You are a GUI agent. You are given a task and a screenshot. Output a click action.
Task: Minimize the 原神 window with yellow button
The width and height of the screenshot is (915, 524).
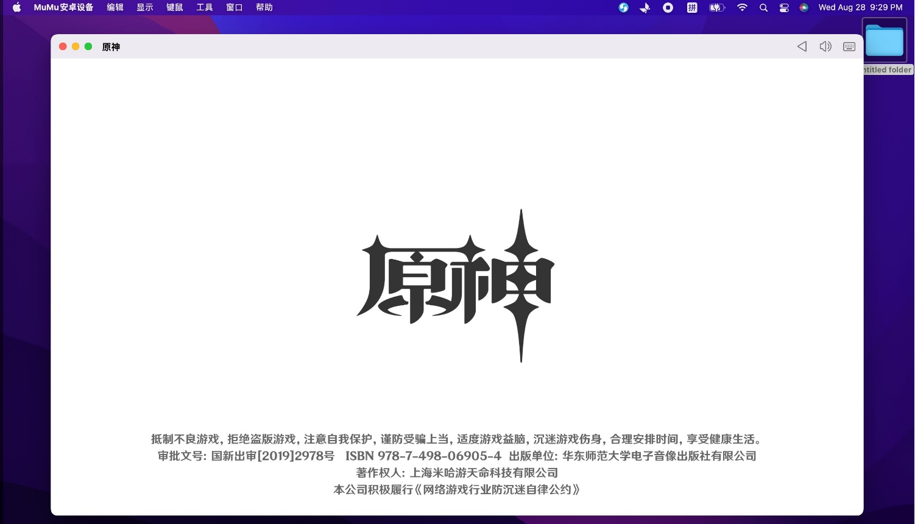pyautogui.click(x=76, y=46)
